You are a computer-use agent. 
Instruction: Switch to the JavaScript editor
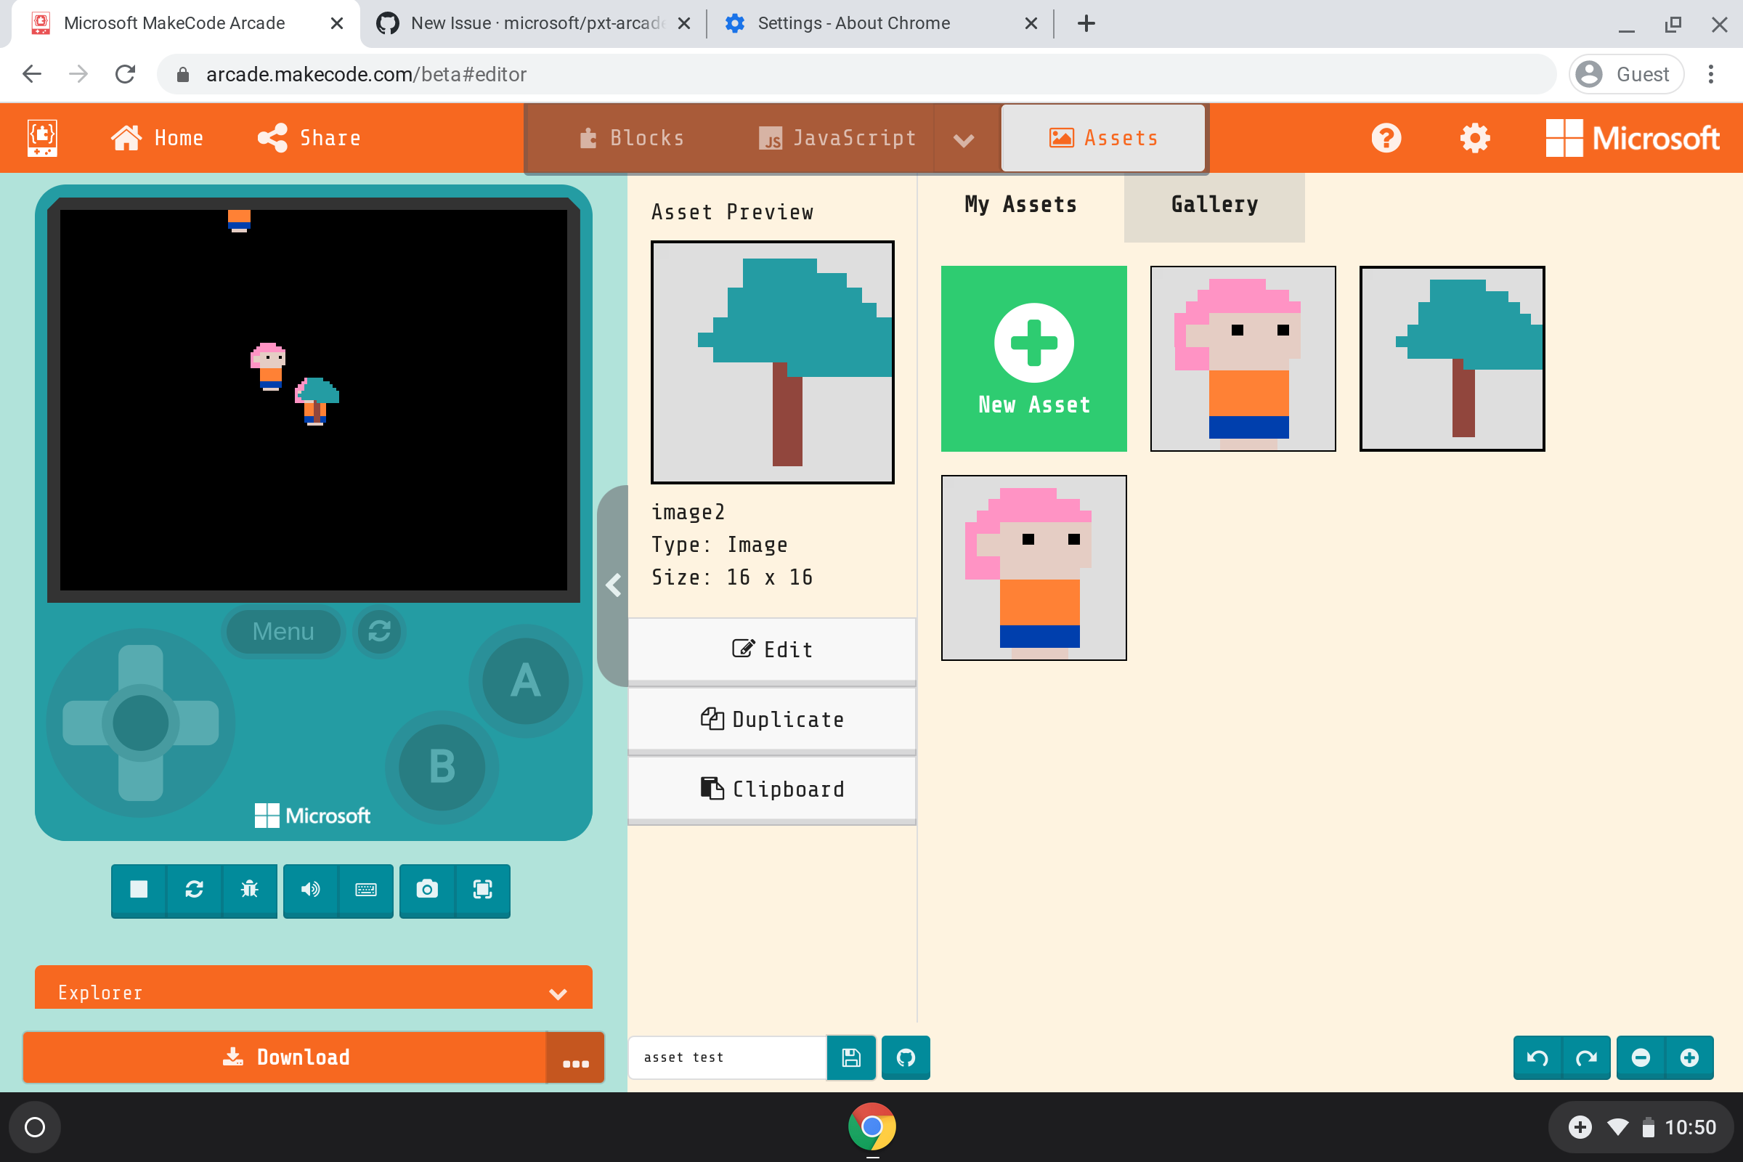837,138
